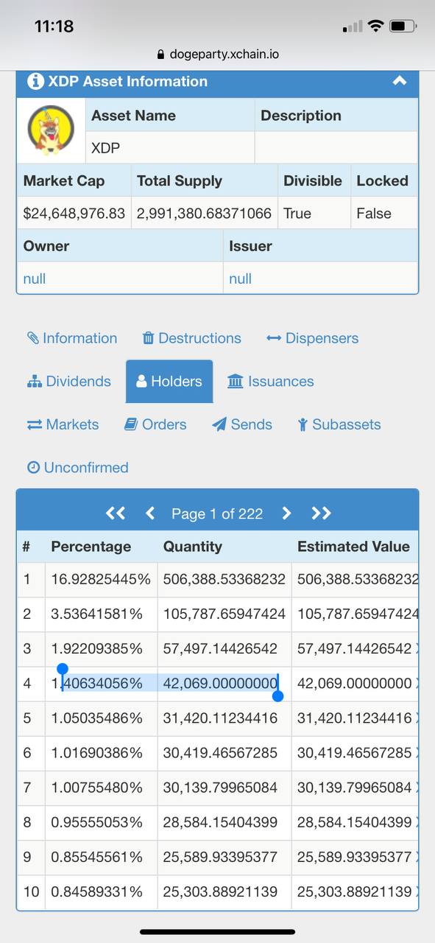Open the Sends tab with paper-plane icon
Viewport: 435px width, 943px height.
tap(242, 424)
